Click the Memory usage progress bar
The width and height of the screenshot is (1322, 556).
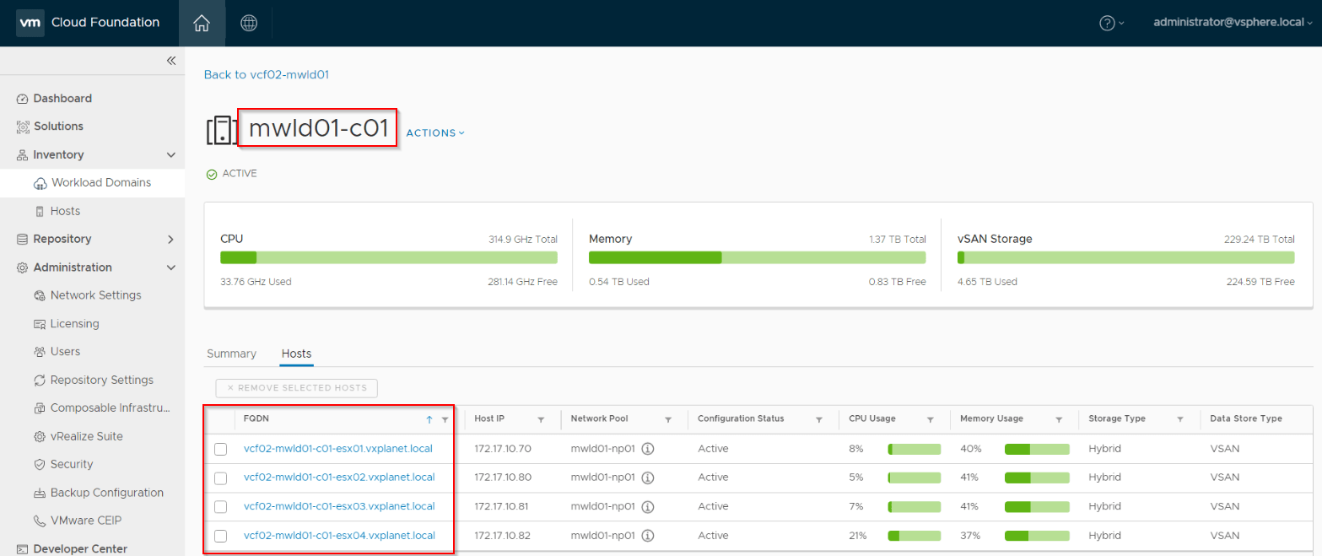click(x=758, y=257)
